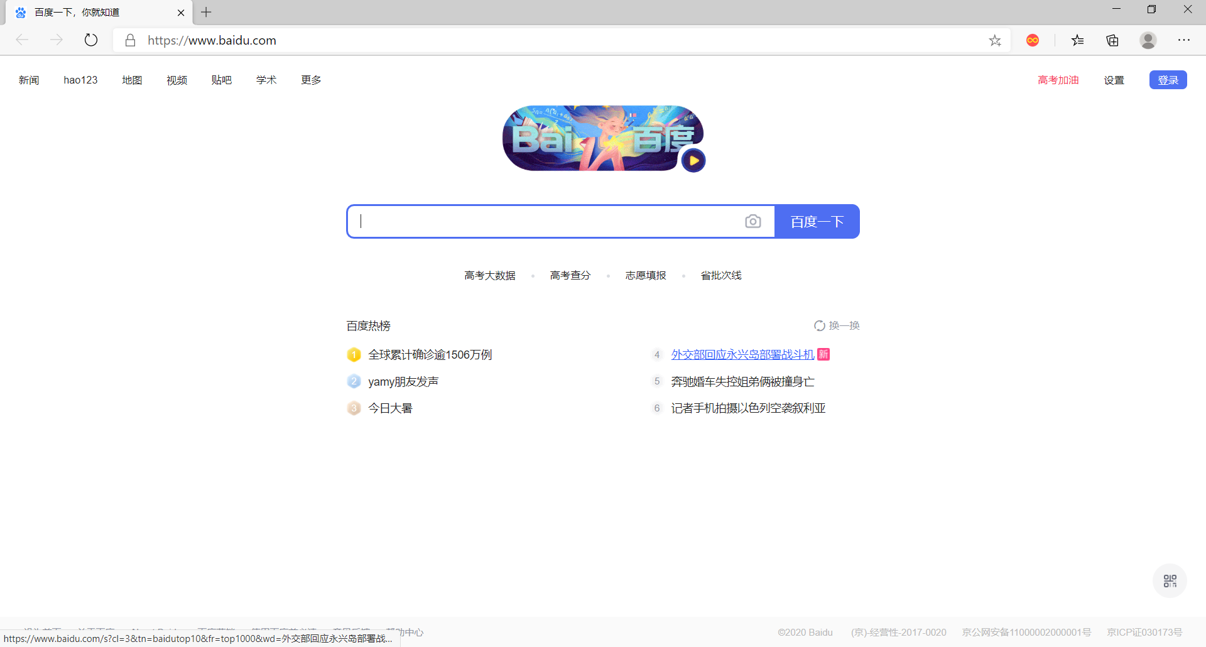Click the 换一换 refresh hot list
Viewport: 1206px width, 647px height.
pyautogui.click(x=837, y=325)
